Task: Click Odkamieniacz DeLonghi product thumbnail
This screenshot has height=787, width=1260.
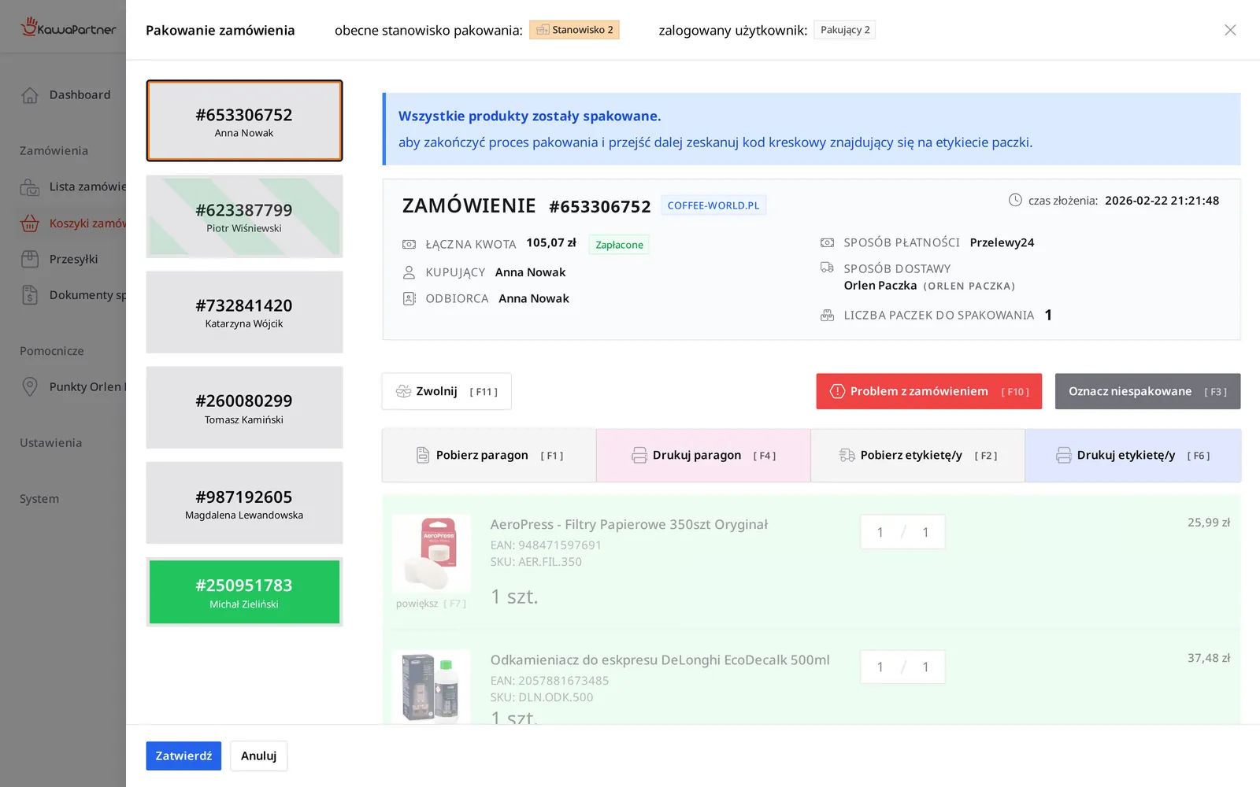Action: coord(432,686)
